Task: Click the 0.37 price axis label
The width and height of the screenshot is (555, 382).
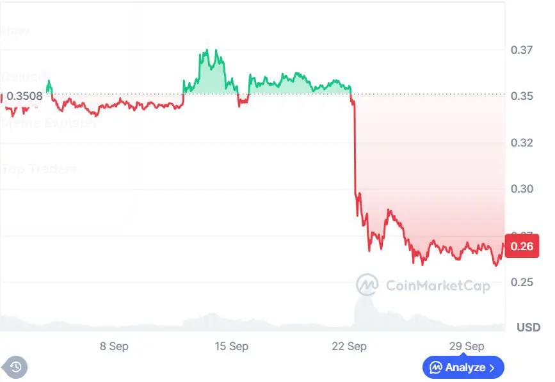Action: pyautogui.click(x=522, y=49)
